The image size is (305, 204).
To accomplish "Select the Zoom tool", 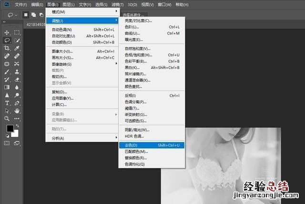I will [7, 118].
